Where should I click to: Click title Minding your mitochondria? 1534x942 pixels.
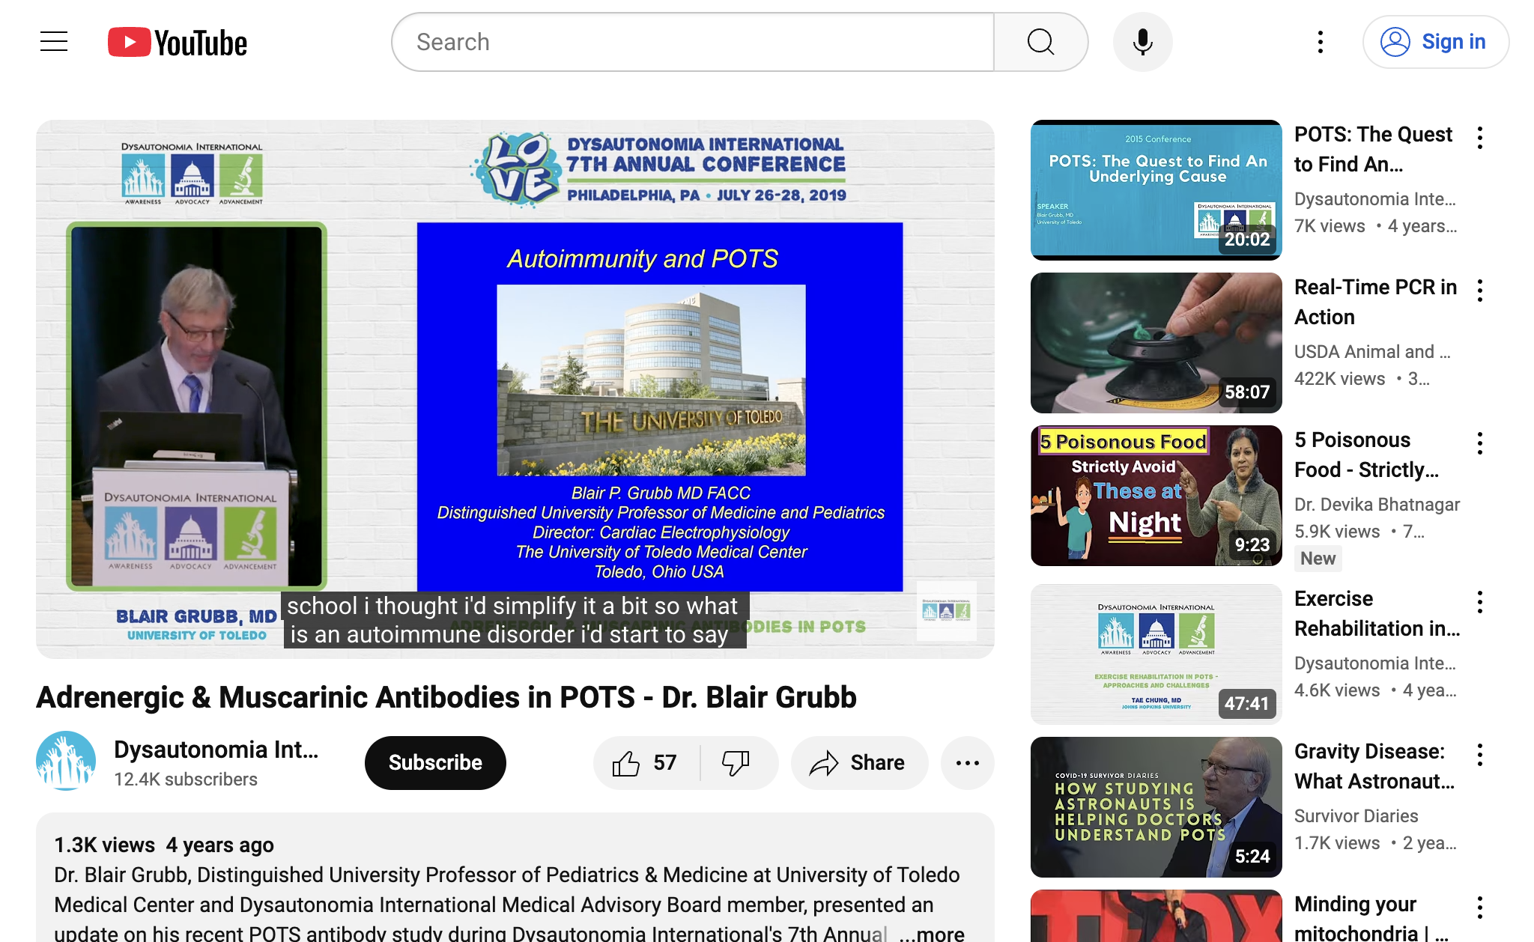(x=1371, y=918)
